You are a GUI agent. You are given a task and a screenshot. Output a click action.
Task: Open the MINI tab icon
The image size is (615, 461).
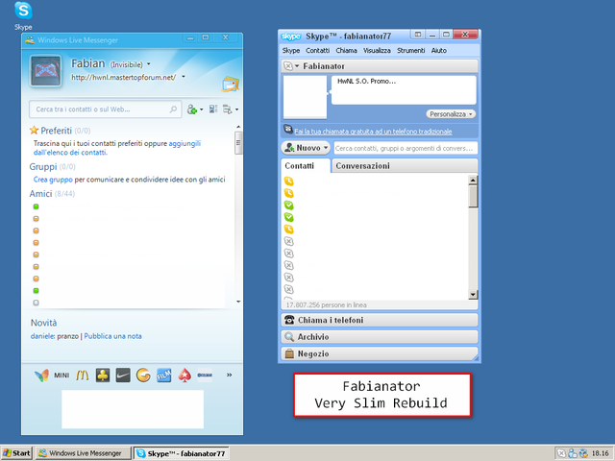pyautogui.click(x=61, y=376)
